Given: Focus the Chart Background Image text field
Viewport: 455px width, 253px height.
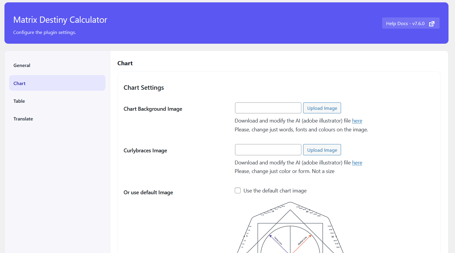Looking at the screenshot, I should pyautogui.click(x=268, y=108).
